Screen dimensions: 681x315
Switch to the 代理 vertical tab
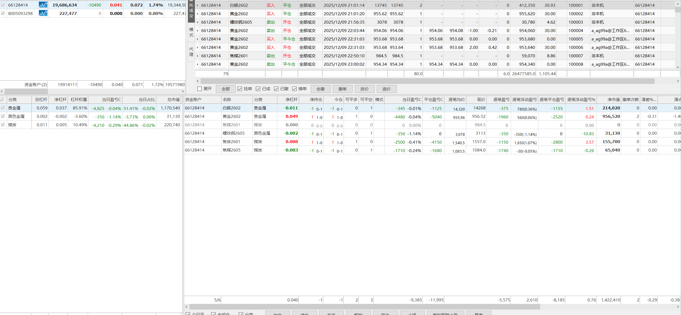(191, 52)
